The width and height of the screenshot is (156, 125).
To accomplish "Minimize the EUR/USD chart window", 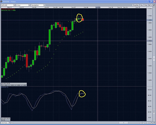I will [x=149, y=1].
